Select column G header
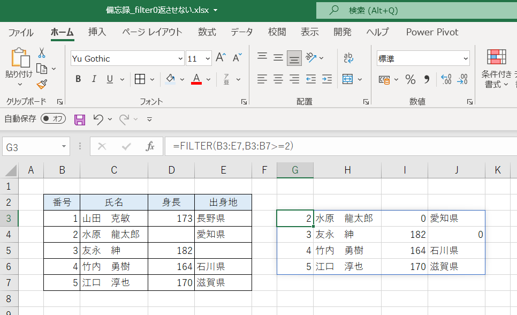 [x=295, y=170]
